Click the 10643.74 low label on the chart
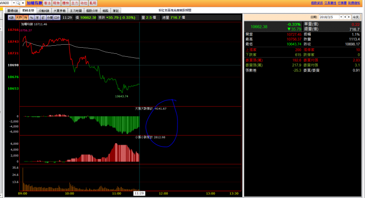This screenshot has height=198, width=365. [122, 96]
